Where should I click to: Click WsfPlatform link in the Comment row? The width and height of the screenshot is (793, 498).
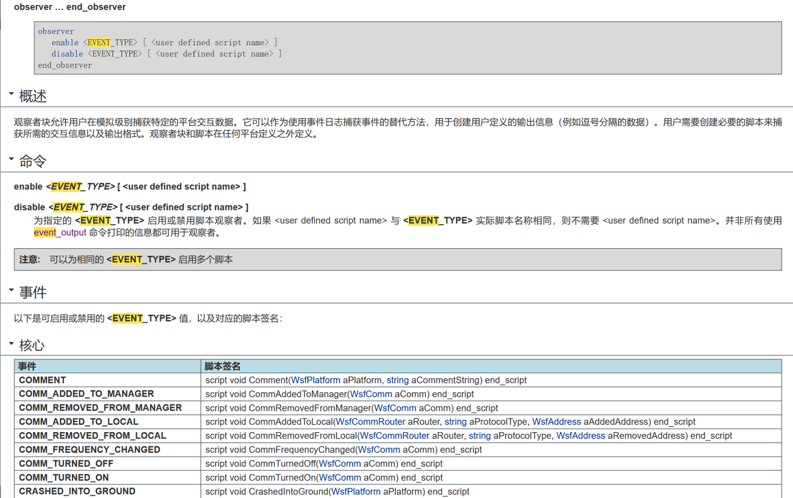click(x=315, y=380)
